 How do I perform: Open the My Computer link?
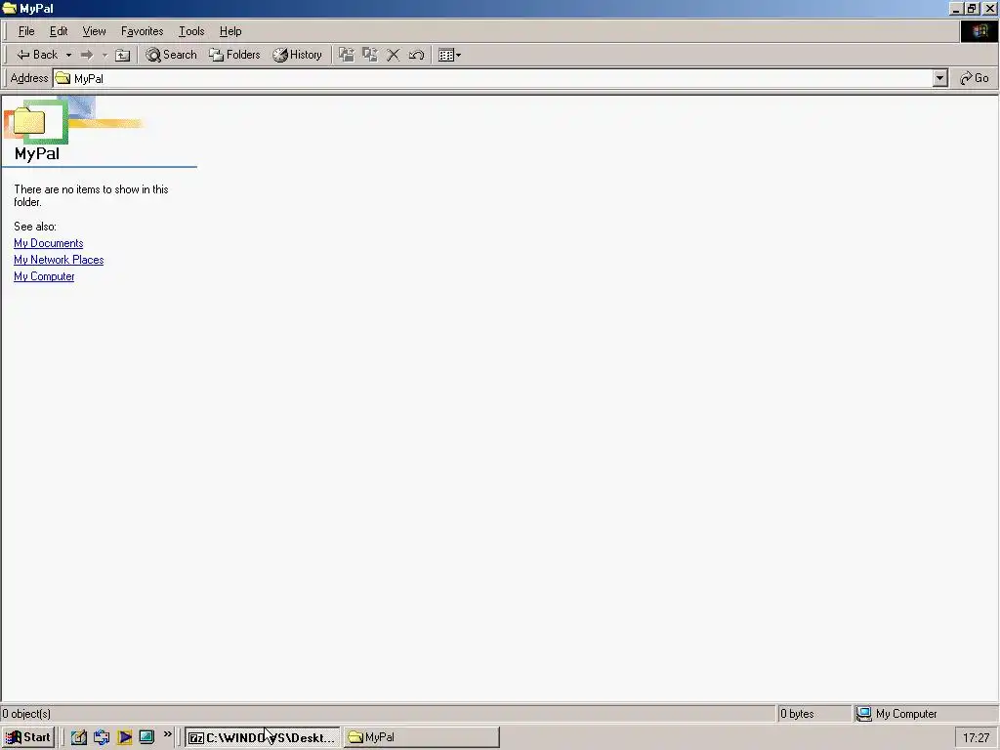(x=44, y=276)
